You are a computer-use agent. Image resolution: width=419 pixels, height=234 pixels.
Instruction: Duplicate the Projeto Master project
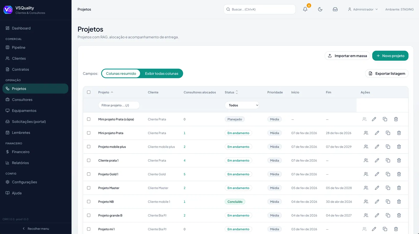[x=388, y=188]
